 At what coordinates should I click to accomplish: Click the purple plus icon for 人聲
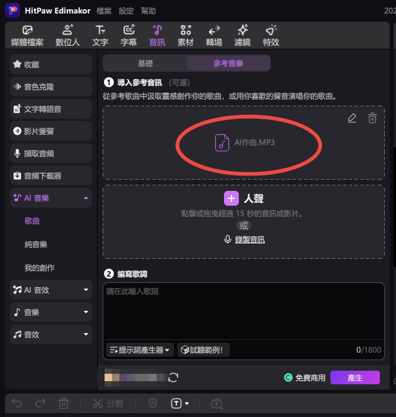coord(231,198)
